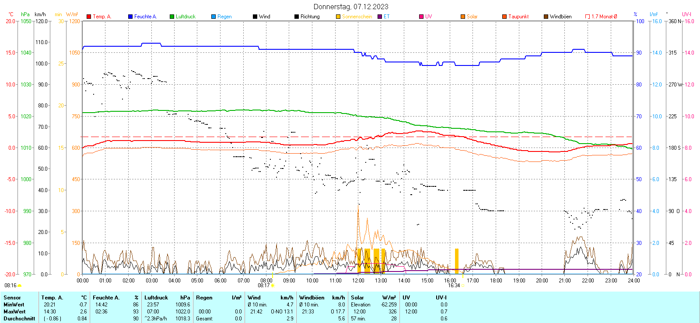Viewport: 700px width, 323px height.
Task: Click the green Luftdruck legend square
Action: coord(172,17)
